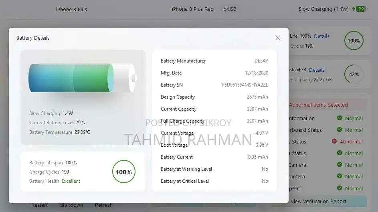Click Battery Lifespan 100% text

(53, 163)
